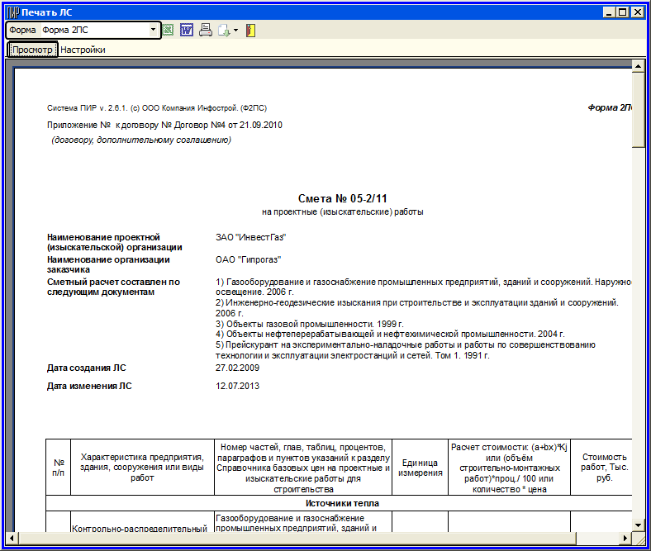Exit via the door icon in toolbar
Viewport: 651px width, 551px height.
[x=250, y=31]
